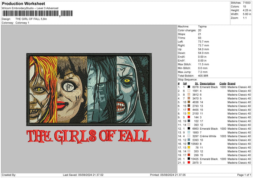Select the Height value 4.25 in
Screen dimensions: 253x178
pyautogui.click(x=247, y=10)
